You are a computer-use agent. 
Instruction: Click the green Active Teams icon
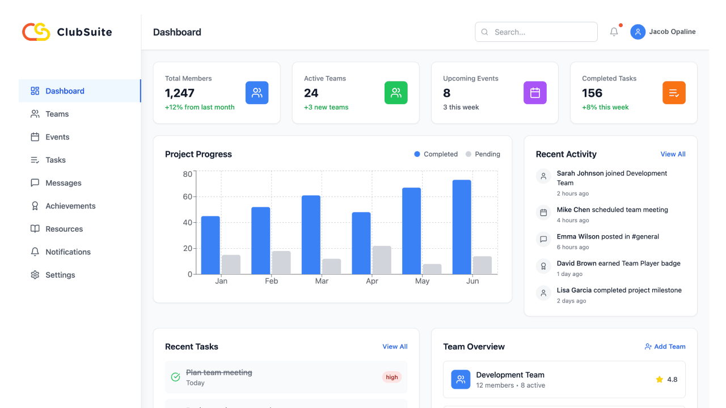[x=396, y=93]
